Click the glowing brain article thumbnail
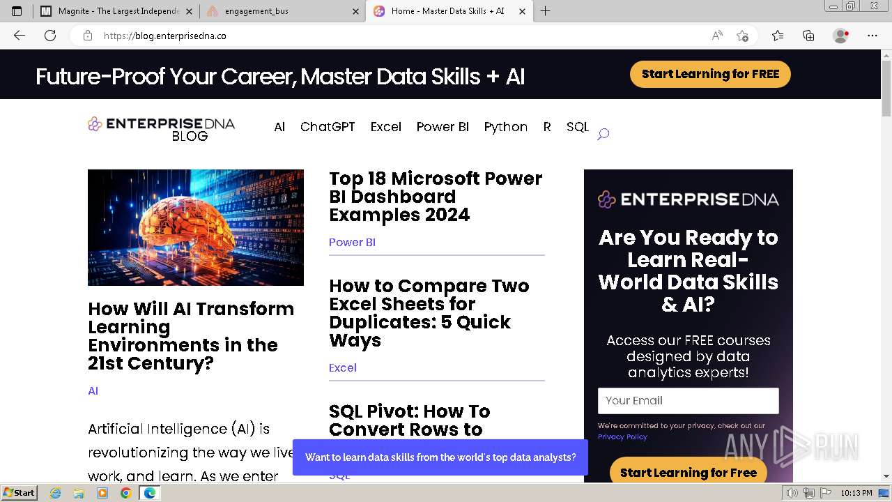The width and height of the screenshot is (892, 502). [196, 227]
